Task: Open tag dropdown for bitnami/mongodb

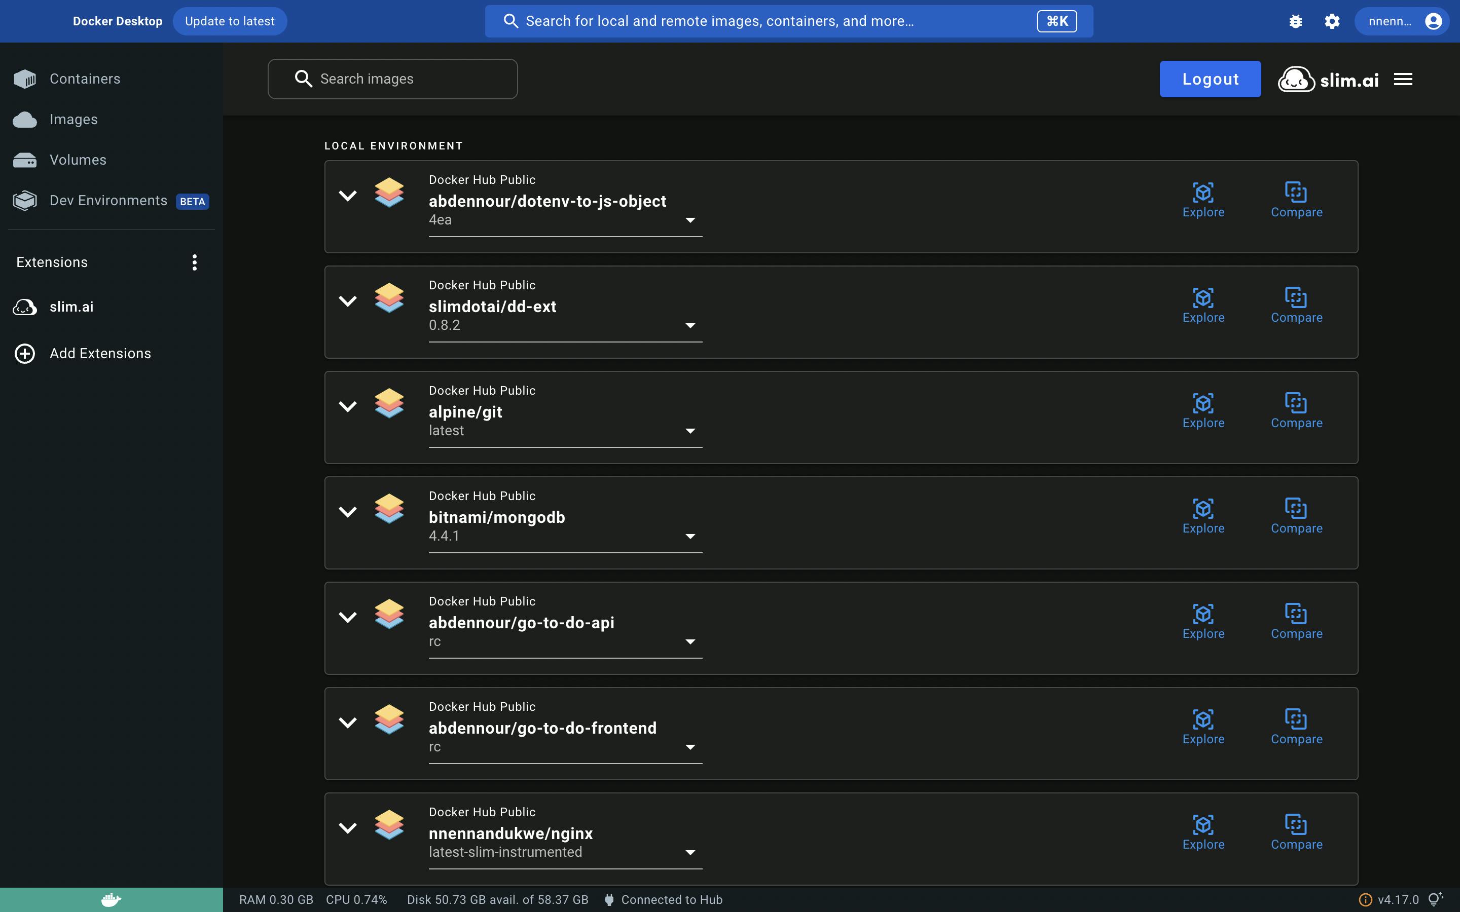Action: [x=565, y=537]
